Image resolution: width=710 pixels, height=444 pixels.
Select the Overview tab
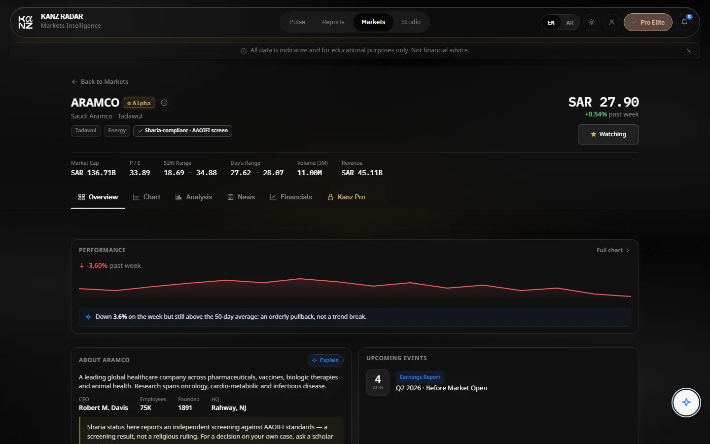[98, 197]
